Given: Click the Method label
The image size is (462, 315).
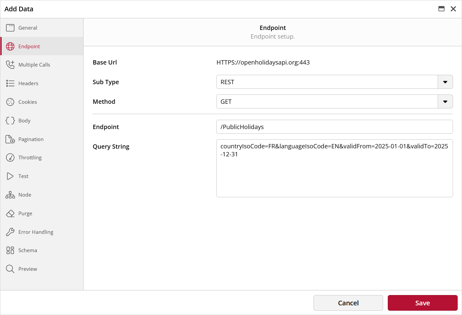Looking at the screenshot, I should [104, 101].
